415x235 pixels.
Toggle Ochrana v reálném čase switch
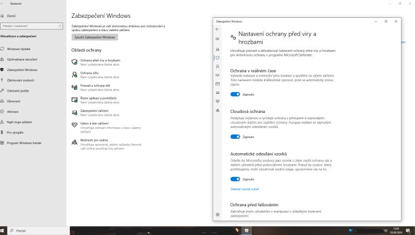pyautogui.click(x=235, y=94)
